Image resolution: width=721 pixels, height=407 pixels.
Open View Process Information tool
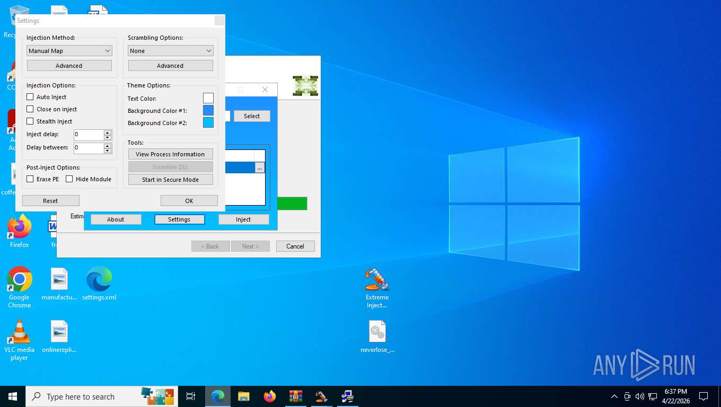click(171, 154)
